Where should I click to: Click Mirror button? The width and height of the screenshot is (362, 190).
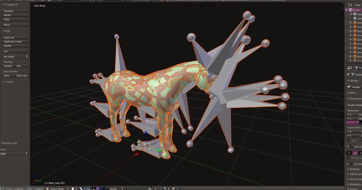pyautogui.click(x=15, y=25)
